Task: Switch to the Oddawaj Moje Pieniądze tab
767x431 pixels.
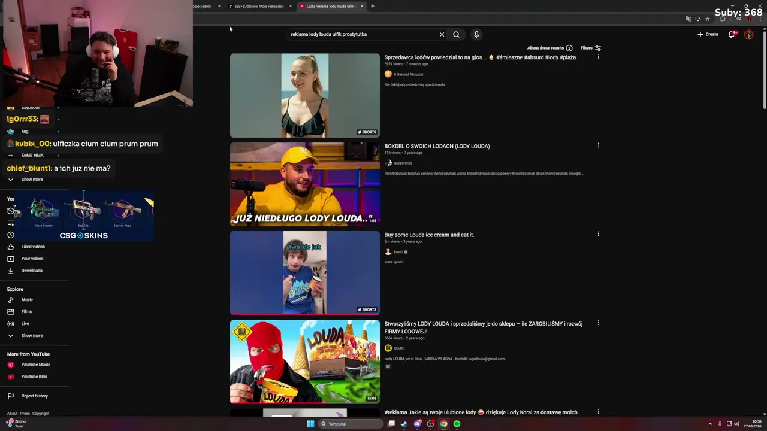Action: pos(260,6)
